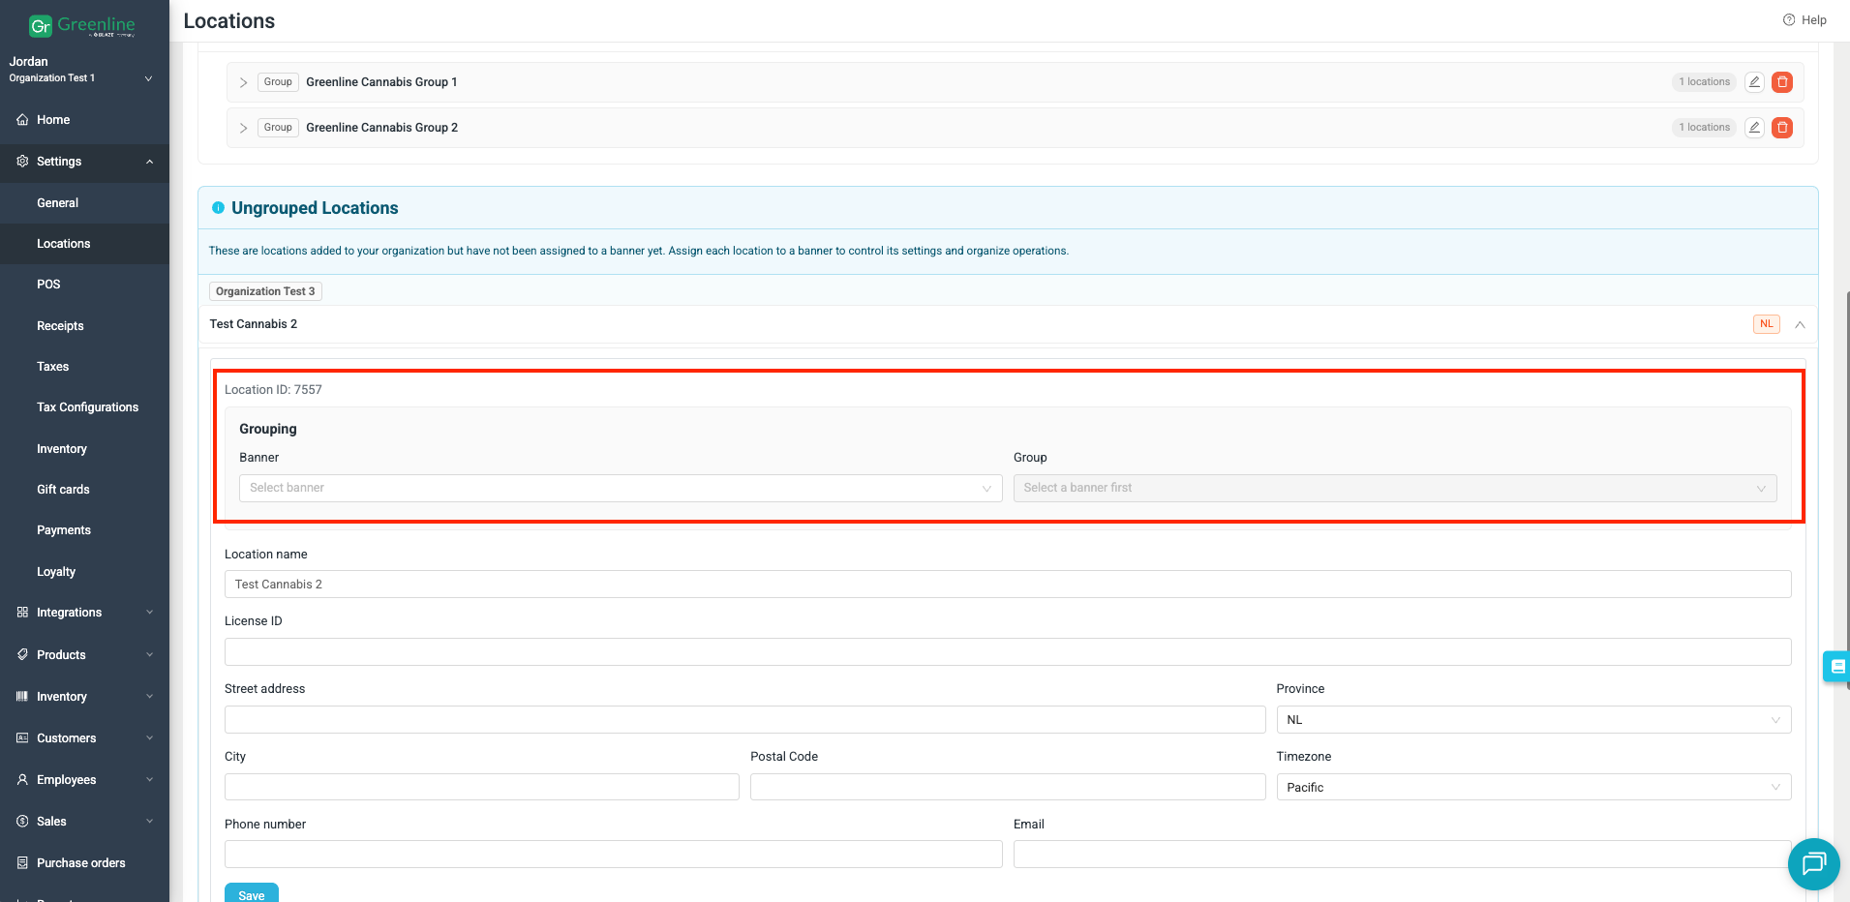Expand Greenline Cannabis Group 2 row
Viewport: 1850px width, 902px height.
[x=243, y=128]
